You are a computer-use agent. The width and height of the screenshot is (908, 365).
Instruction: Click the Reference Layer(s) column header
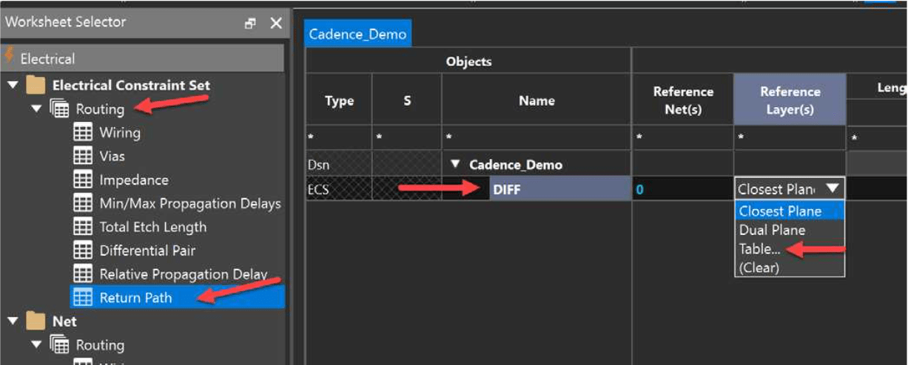coord(790,100)
